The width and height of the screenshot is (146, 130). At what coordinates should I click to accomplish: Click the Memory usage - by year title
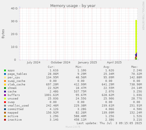73,6
